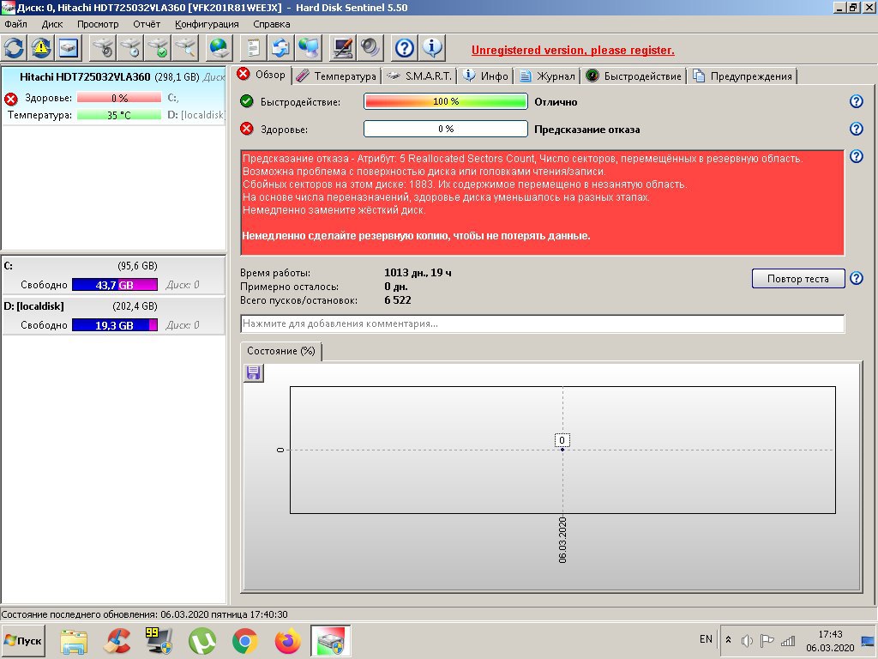Switch to the Обзор tab

click(x=262, y=76)
